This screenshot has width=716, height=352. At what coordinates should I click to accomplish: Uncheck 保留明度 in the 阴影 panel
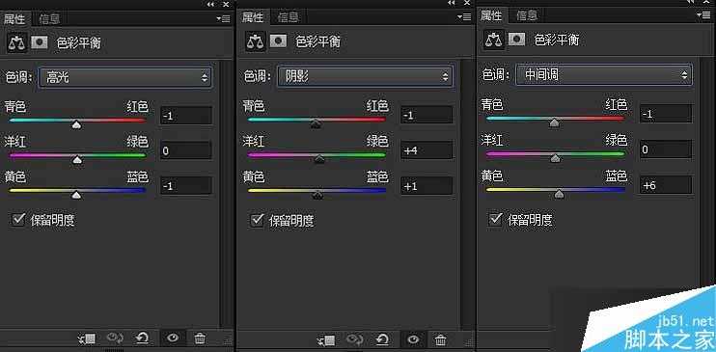[x=258, y=221]
